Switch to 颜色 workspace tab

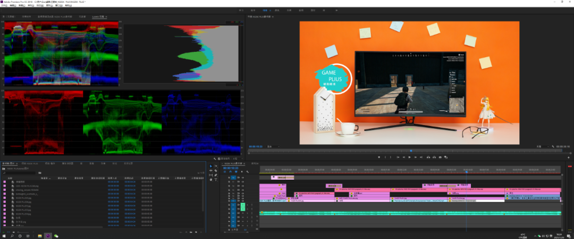tap(277, 10)
